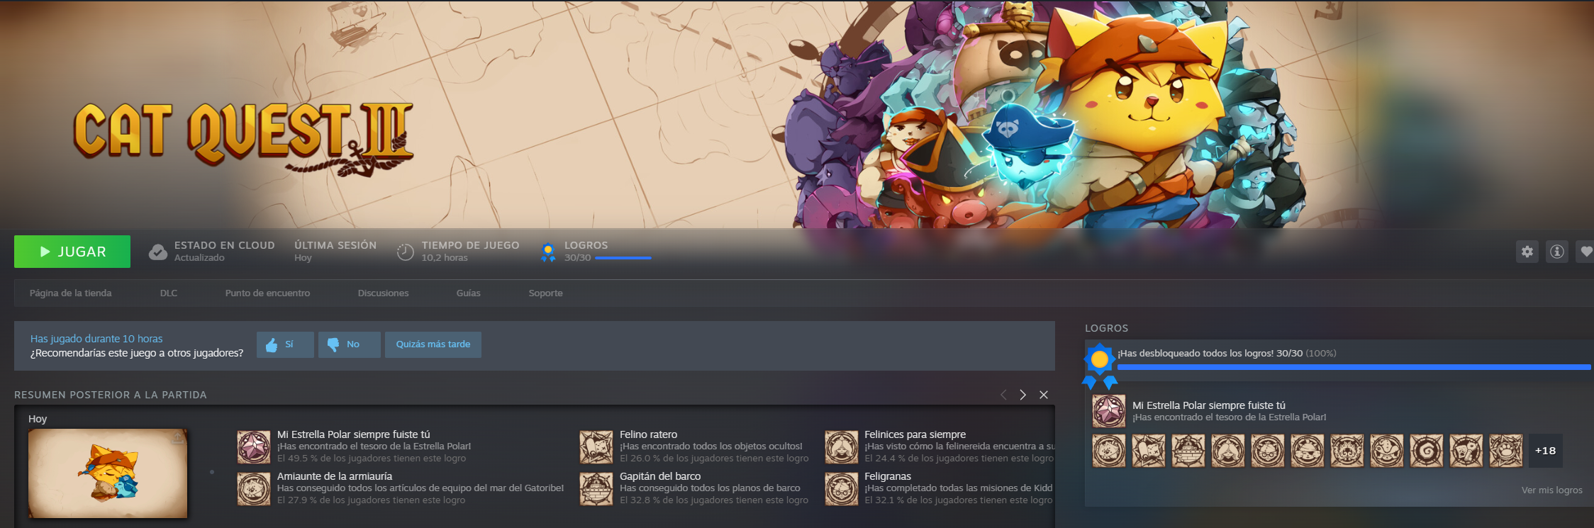Click the eyepatch pirate cat icon in LOGROS panel row

tap(1308, 451)
